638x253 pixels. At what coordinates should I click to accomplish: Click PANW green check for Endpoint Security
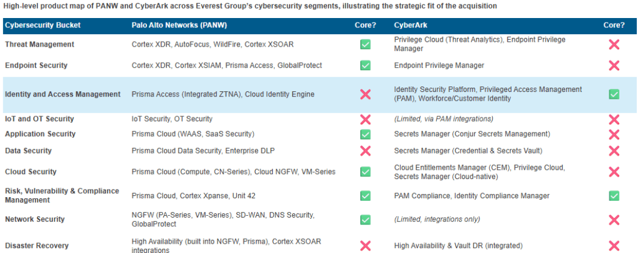365,65
